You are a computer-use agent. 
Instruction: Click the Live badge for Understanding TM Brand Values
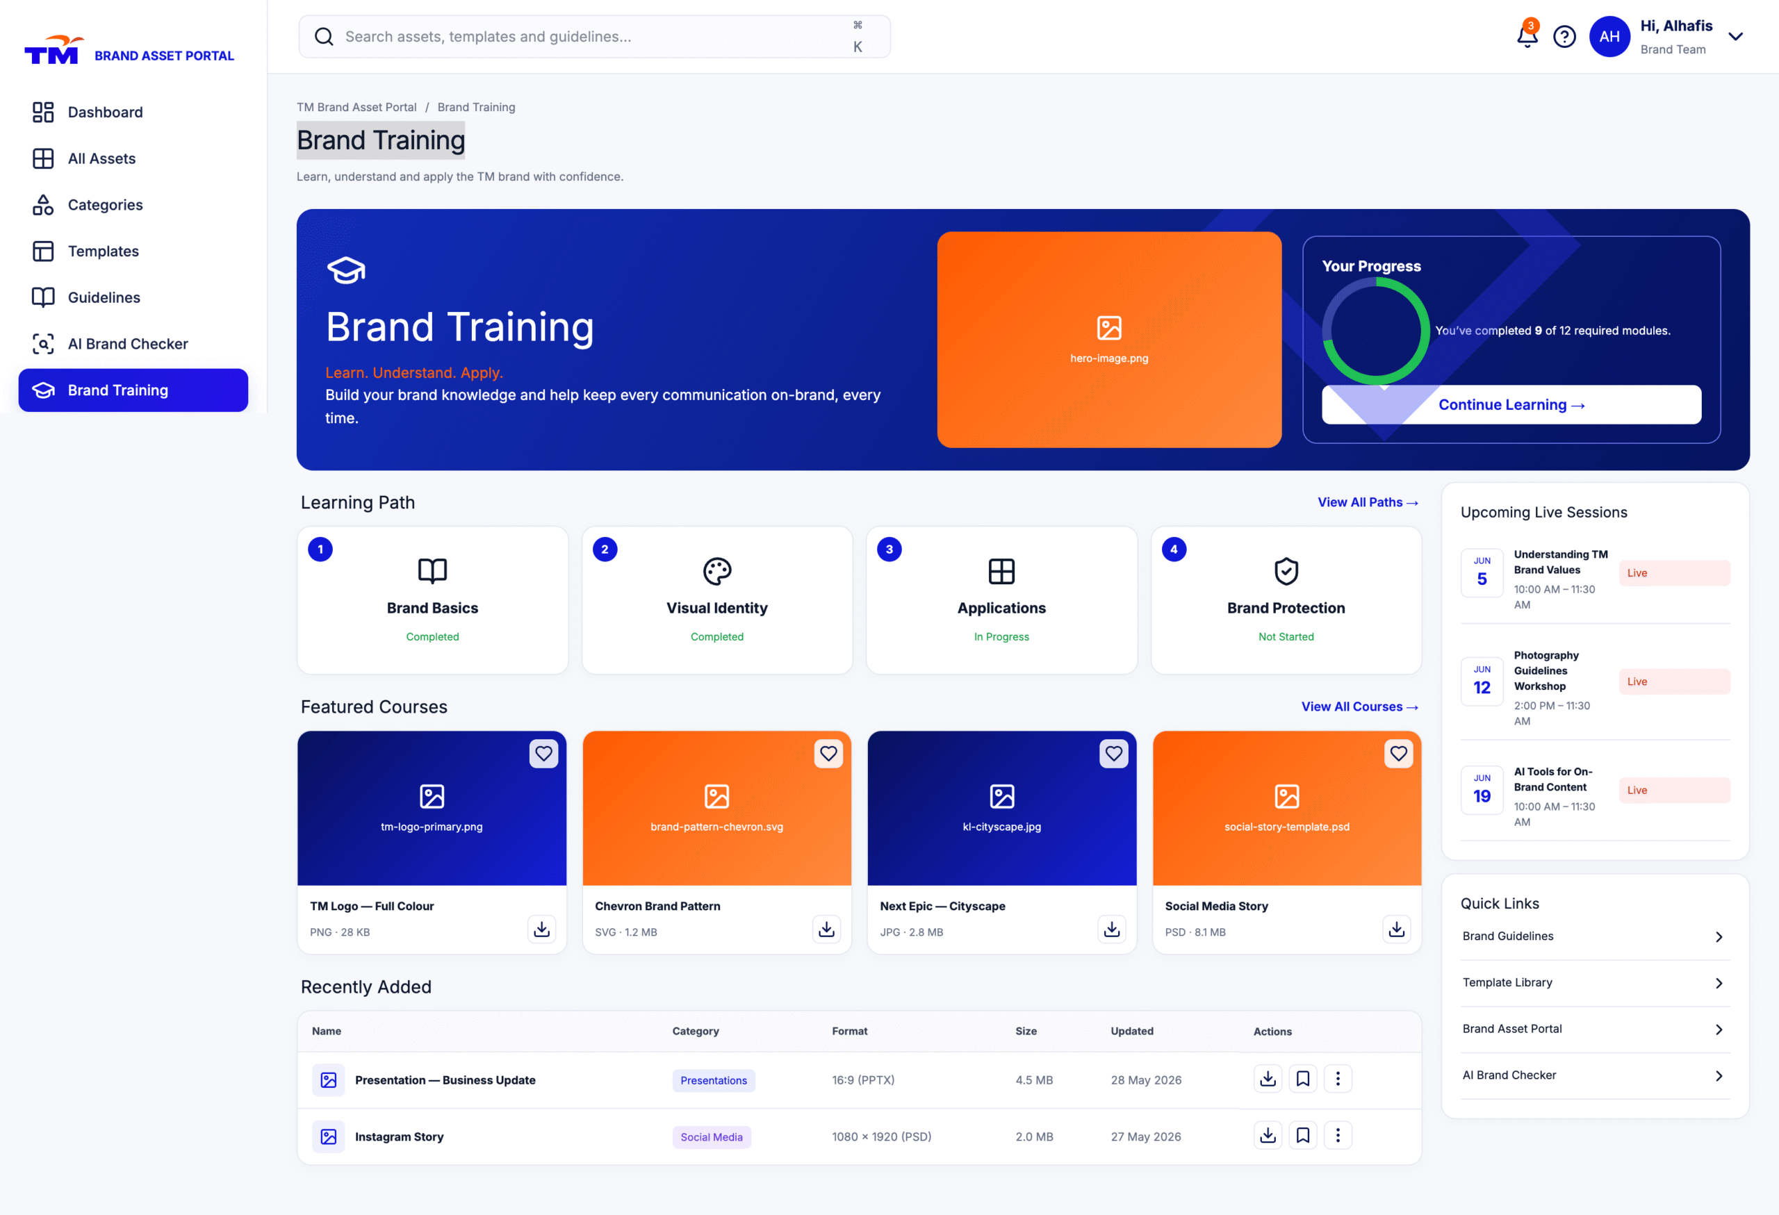[1674, 573]
